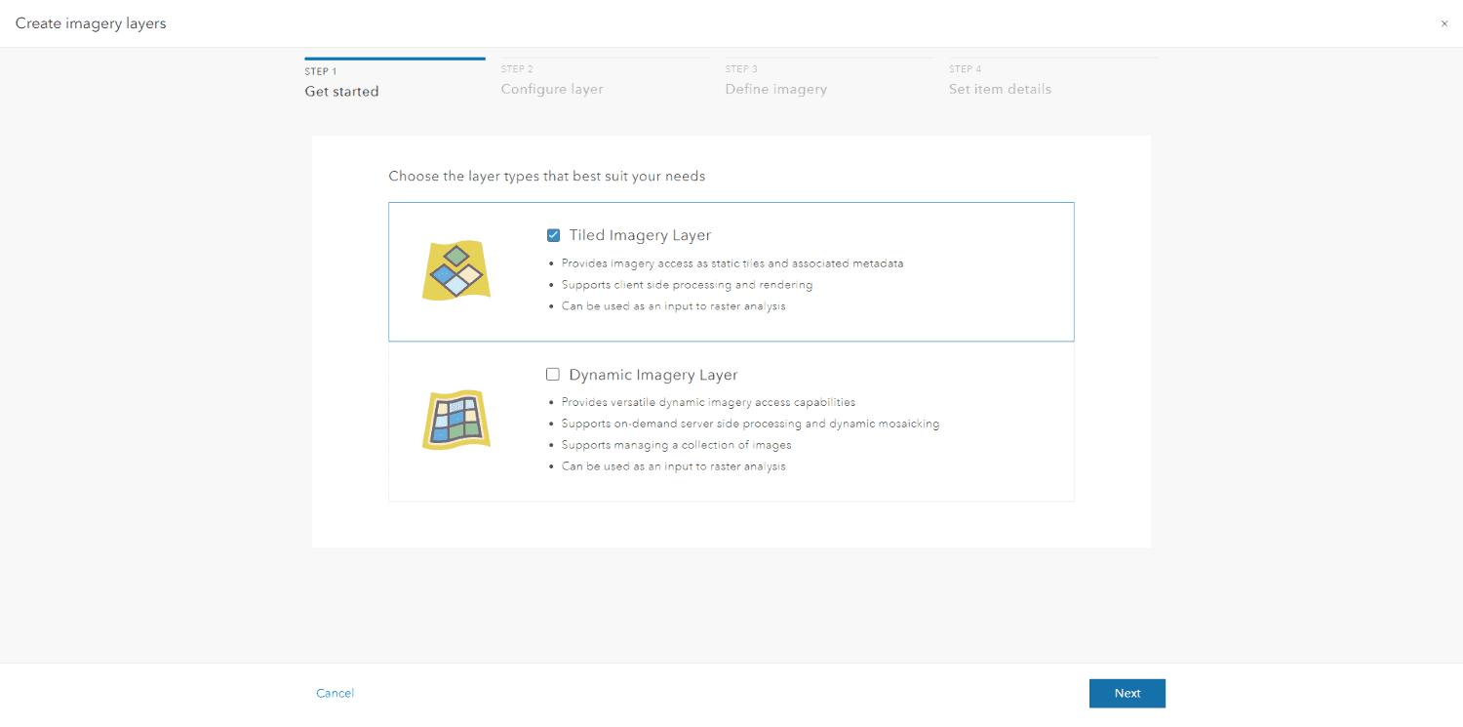This screenshot has width=1463, height=727.
Task: Check both layer types by clicking Dynamic checkbox
Action: click(x=553, y=374)
